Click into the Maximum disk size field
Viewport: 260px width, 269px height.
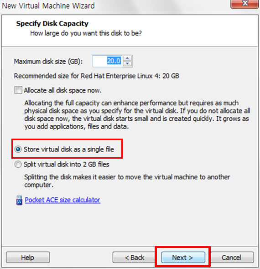tap(107, 61)
